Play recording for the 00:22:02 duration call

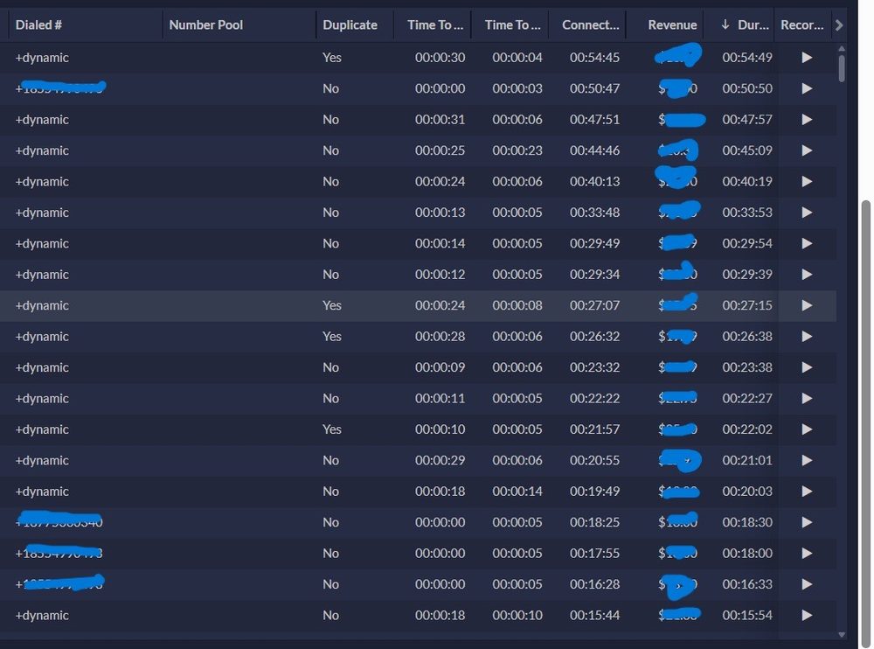click(x=807, y=429)
